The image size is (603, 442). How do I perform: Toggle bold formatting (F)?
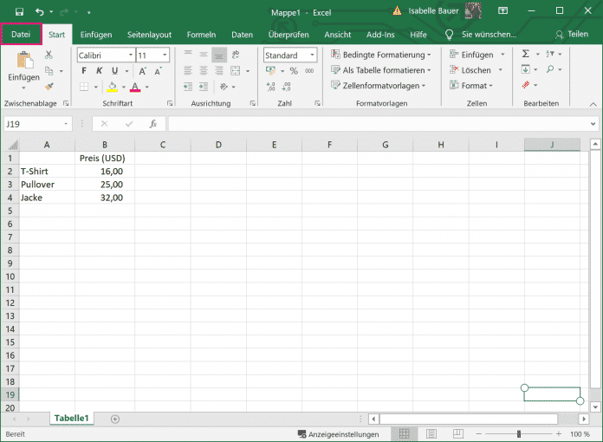[85, 70]
